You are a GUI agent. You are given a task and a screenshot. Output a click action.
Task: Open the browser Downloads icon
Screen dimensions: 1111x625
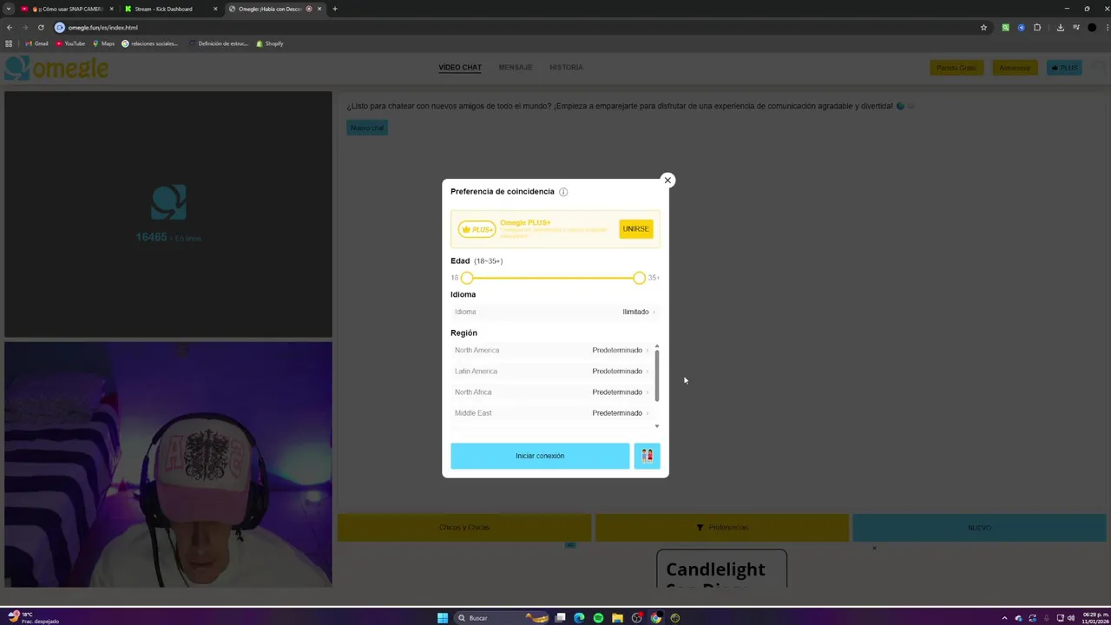[1060, 28]
